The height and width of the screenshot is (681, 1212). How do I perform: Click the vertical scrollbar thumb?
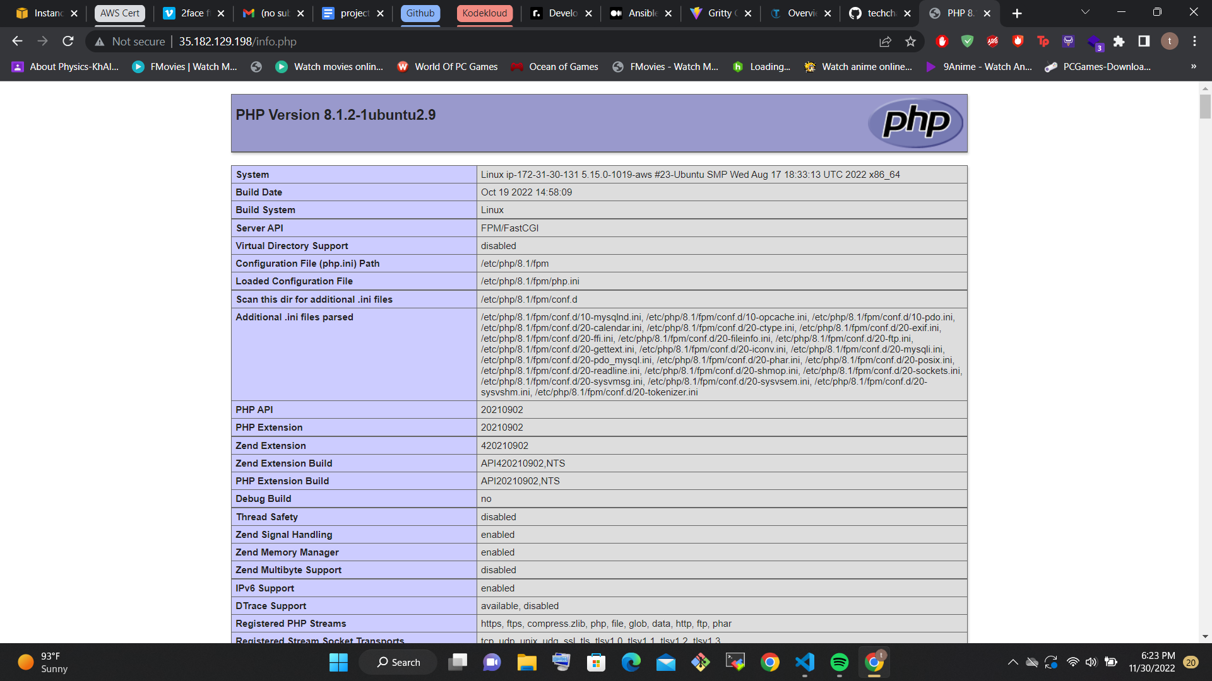[x=1205, y=106]
